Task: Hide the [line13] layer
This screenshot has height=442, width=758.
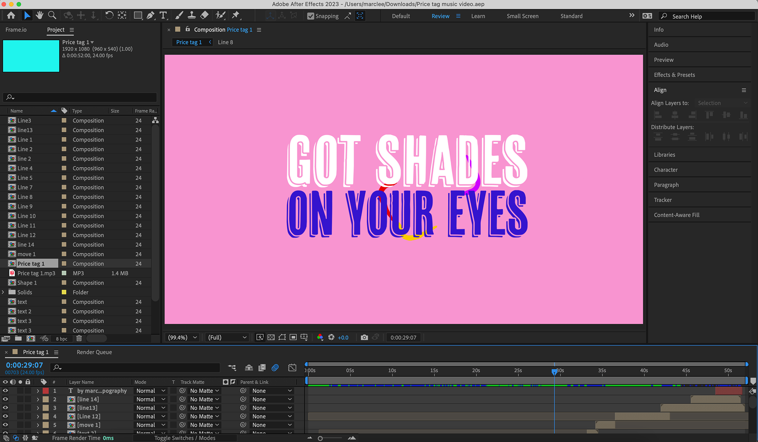Action: coord(5,408)
